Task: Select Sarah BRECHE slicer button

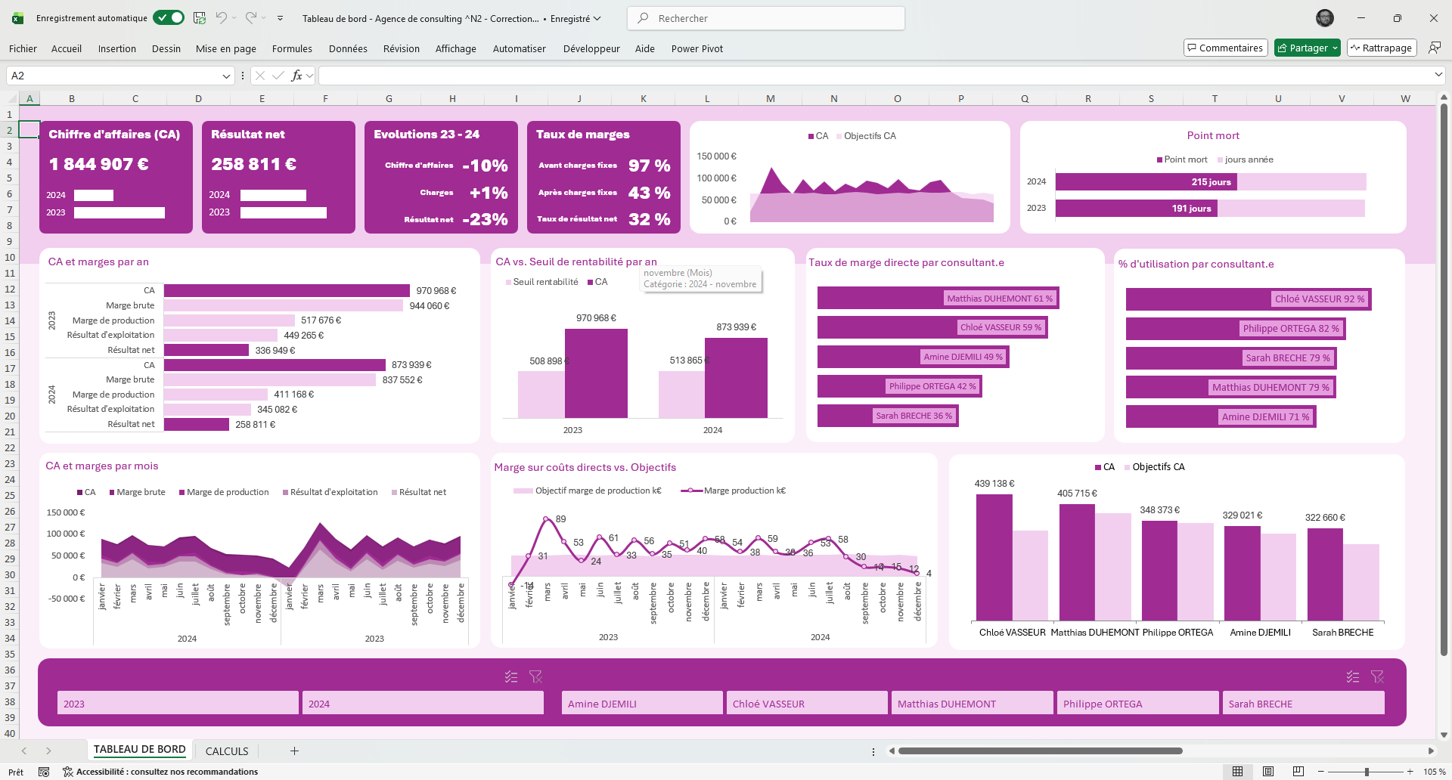Action: point(1303,703)
